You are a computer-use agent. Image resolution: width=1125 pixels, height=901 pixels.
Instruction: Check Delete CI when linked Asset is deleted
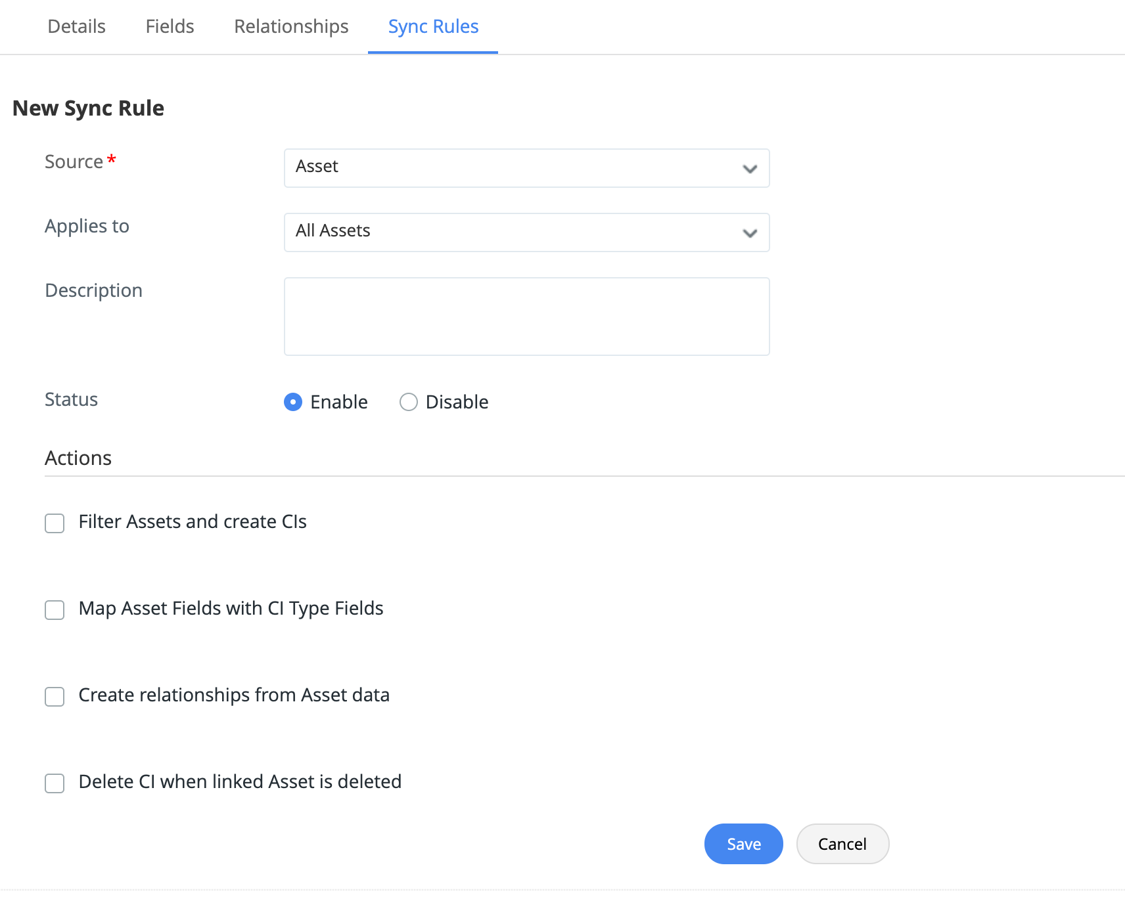(x=55, y=783)
